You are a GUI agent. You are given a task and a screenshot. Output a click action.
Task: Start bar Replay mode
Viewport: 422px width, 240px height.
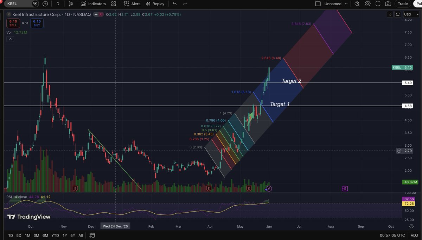pyautogui.click(x=155, y=4)
